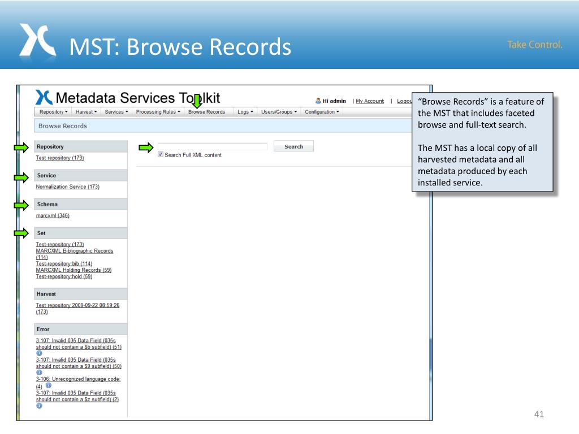Click the Set facet header
The image size is (579, 434).
pyautogui.click(x=80, y=233)
